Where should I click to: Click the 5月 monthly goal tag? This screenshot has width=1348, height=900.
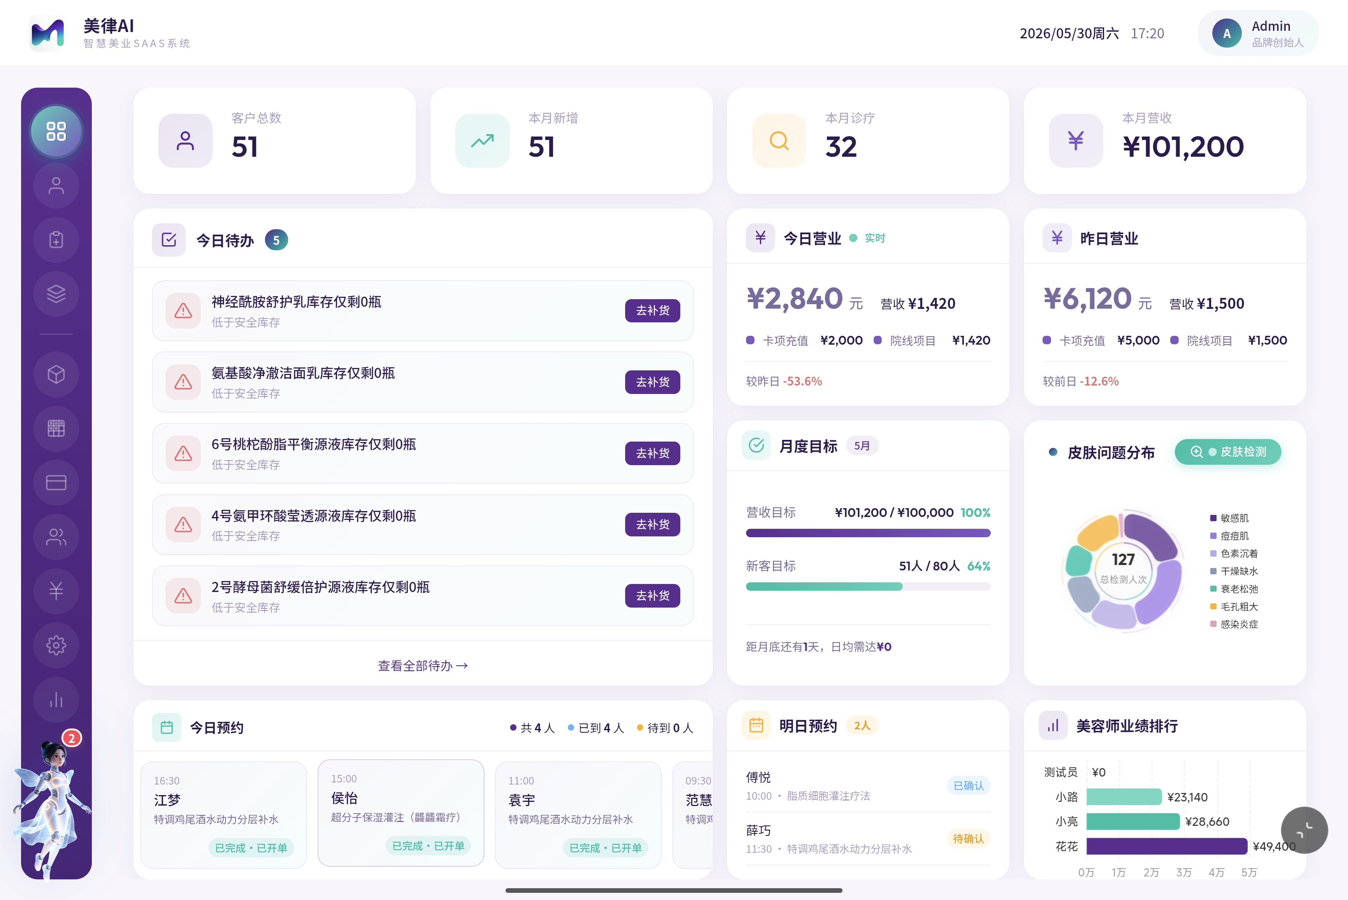pyautogui.click(x=862, y=446)
